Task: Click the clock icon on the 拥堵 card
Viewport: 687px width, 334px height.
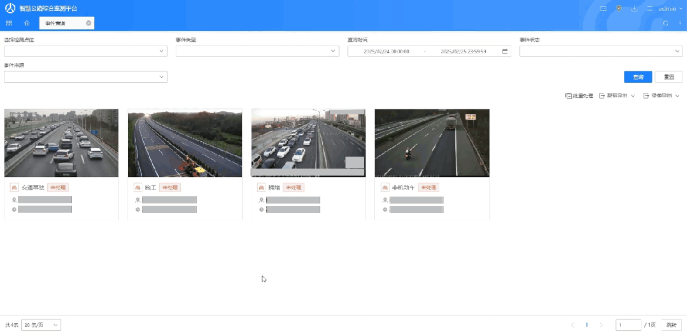Action: point(261,210)
